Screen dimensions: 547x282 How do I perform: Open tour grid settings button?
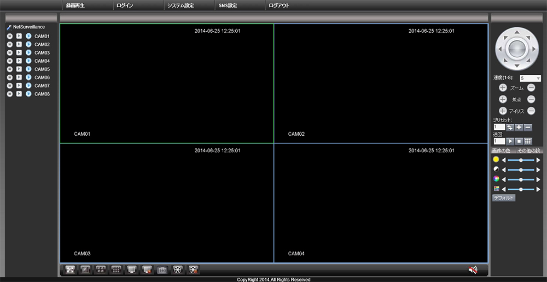(528, 141)
